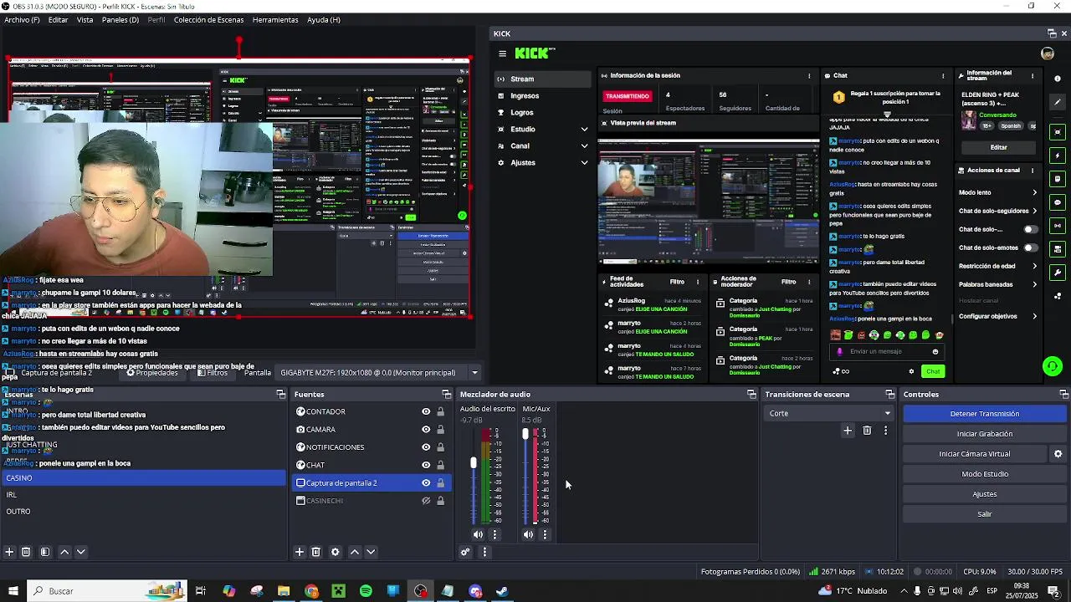Viewport: 1071px width, 602px height.
Task: Open Colección de Escenas menu
Action: (208, 19)
